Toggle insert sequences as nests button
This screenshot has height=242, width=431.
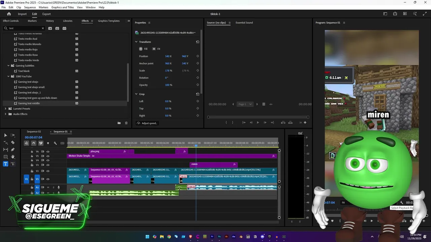[26, 143]
